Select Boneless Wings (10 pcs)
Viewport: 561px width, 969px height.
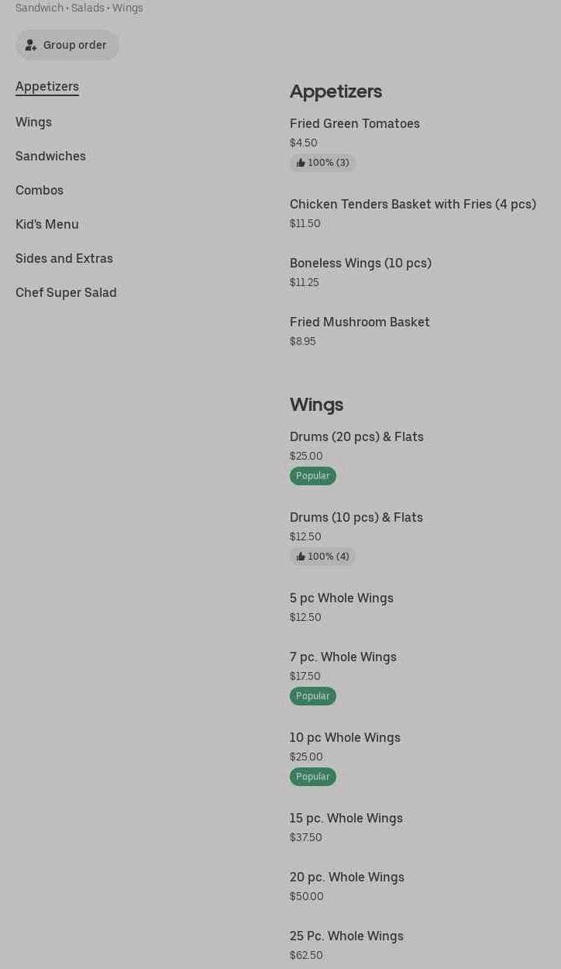[x=360, y=263]
